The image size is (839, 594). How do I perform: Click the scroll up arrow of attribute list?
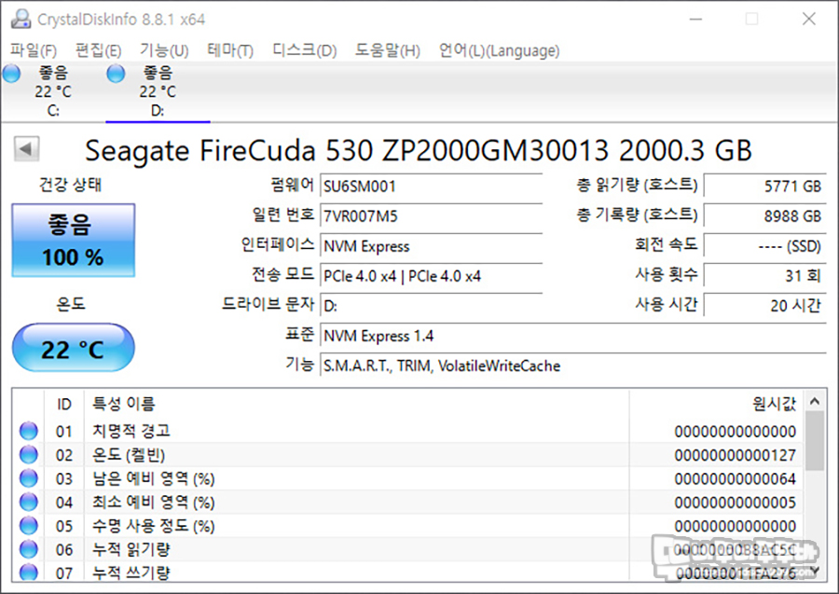815,401
